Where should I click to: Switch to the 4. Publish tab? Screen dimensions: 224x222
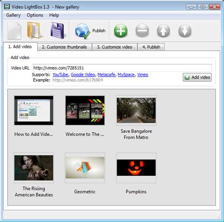point(151,47)
